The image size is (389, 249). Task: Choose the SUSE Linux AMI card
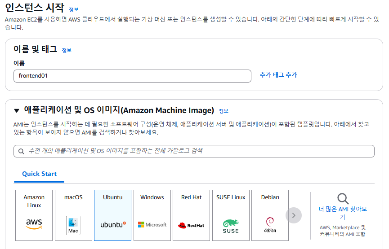231,215
